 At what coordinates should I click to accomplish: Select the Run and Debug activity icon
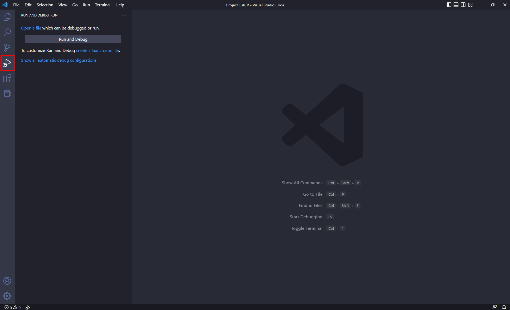(7, 63)
